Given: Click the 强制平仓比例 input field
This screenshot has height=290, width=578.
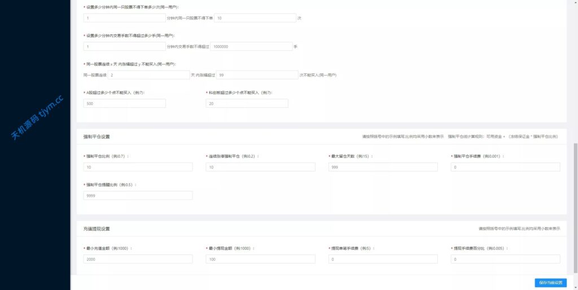Looking at the screenshot, I should point(138,167).
